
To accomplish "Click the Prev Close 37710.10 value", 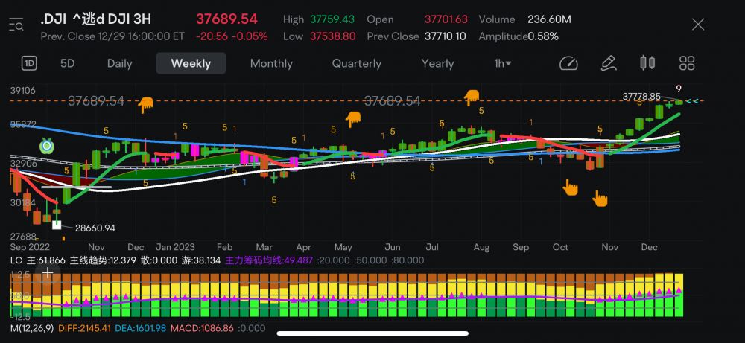I will click(x=446, y=36).
